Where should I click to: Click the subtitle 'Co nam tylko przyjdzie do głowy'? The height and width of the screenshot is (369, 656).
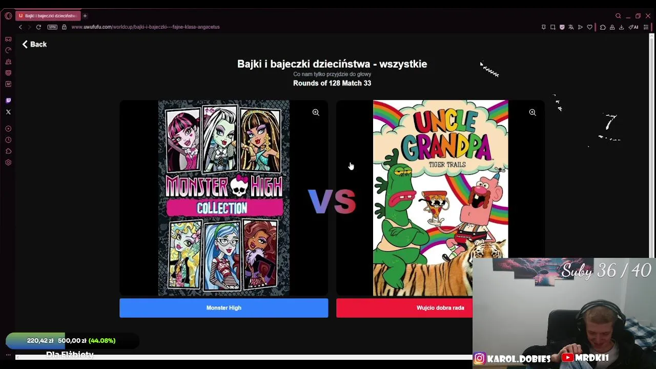[332, 74]
